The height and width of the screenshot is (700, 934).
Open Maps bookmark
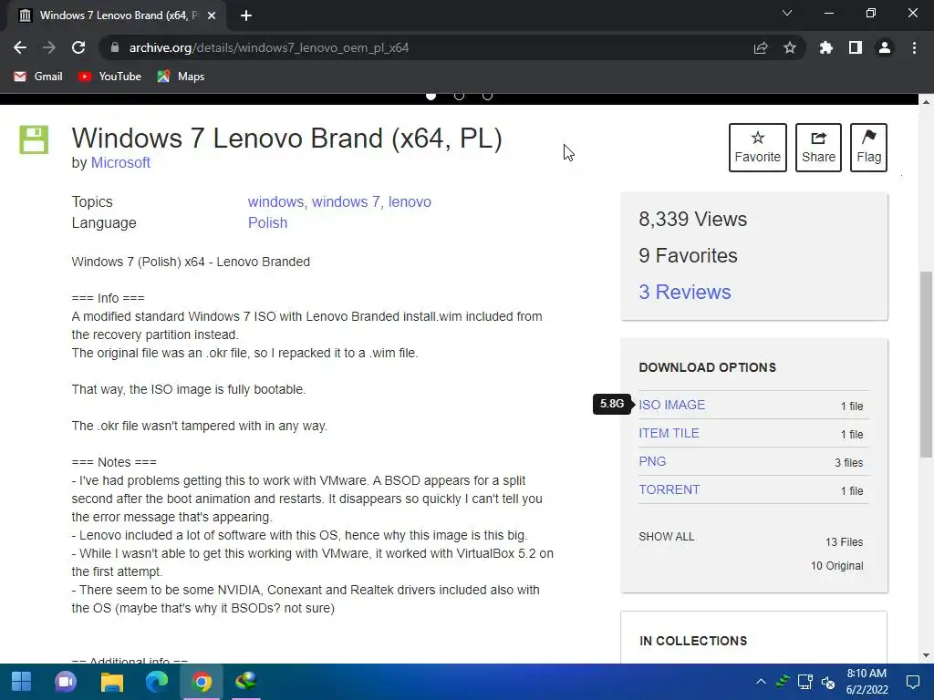(181, 77)
